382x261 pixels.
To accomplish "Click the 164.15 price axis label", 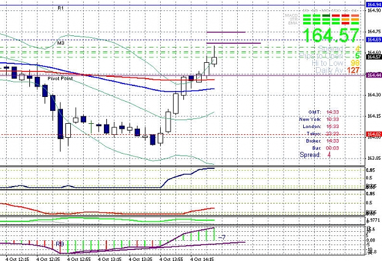I will point(373,116).
